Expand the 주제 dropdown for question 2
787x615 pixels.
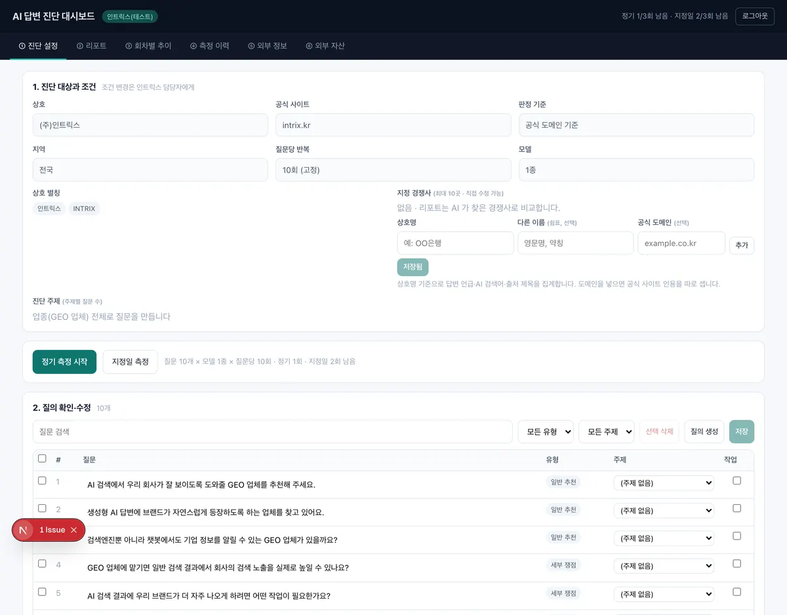tap(664, 510)
